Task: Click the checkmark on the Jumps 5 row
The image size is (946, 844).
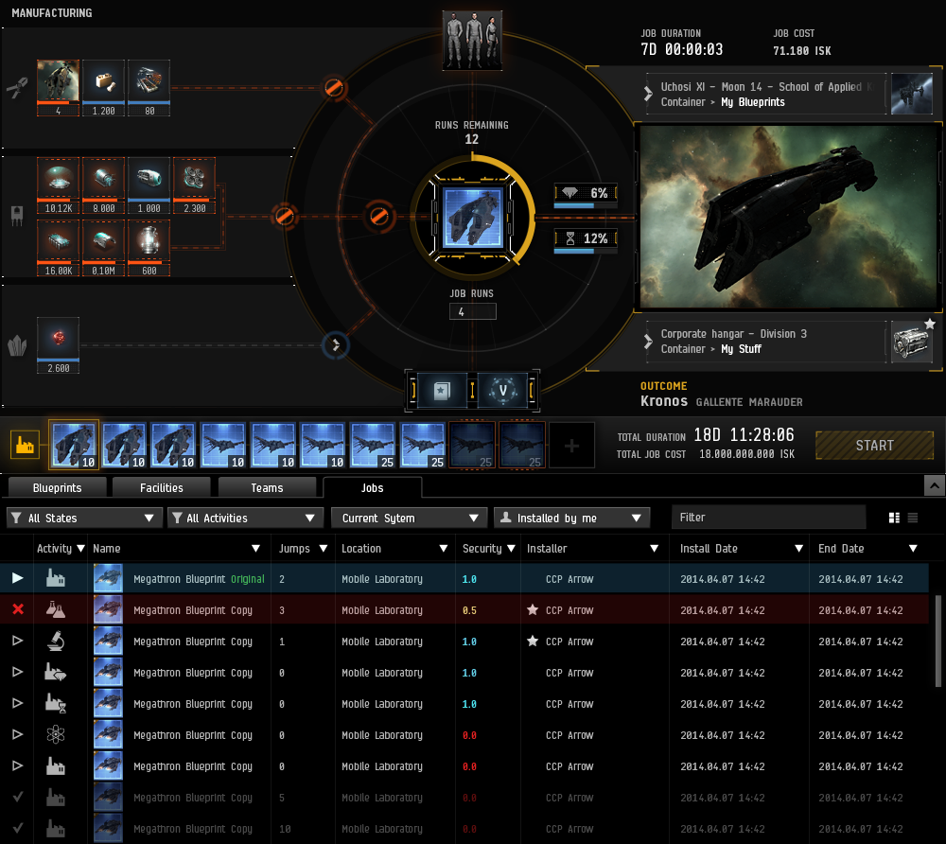Action: click(x=17, y=797)
